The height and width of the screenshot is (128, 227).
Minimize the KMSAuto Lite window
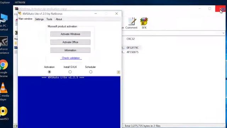95,14
